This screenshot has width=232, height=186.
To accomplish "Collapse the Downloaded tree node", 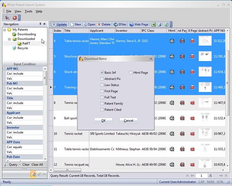I will click(9, 39).
